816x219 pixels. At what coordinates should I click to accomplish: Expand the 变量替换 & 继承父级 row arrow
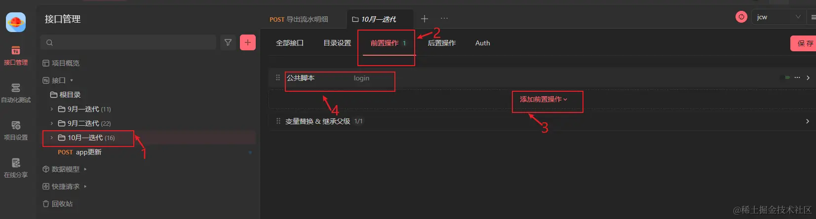coord(808,121)
